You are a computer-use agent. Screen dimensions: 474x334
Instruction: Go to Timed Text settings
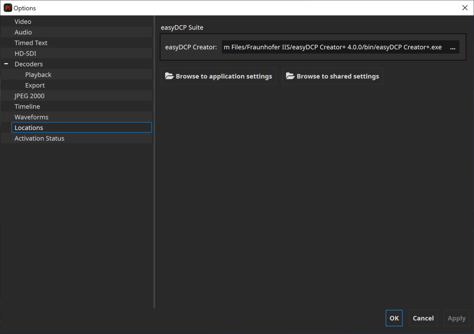click(31, 43)
